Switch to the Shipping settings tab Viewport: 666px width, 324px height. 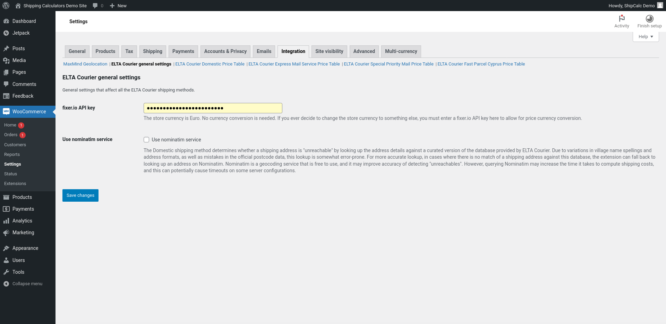tap(153, 51)
